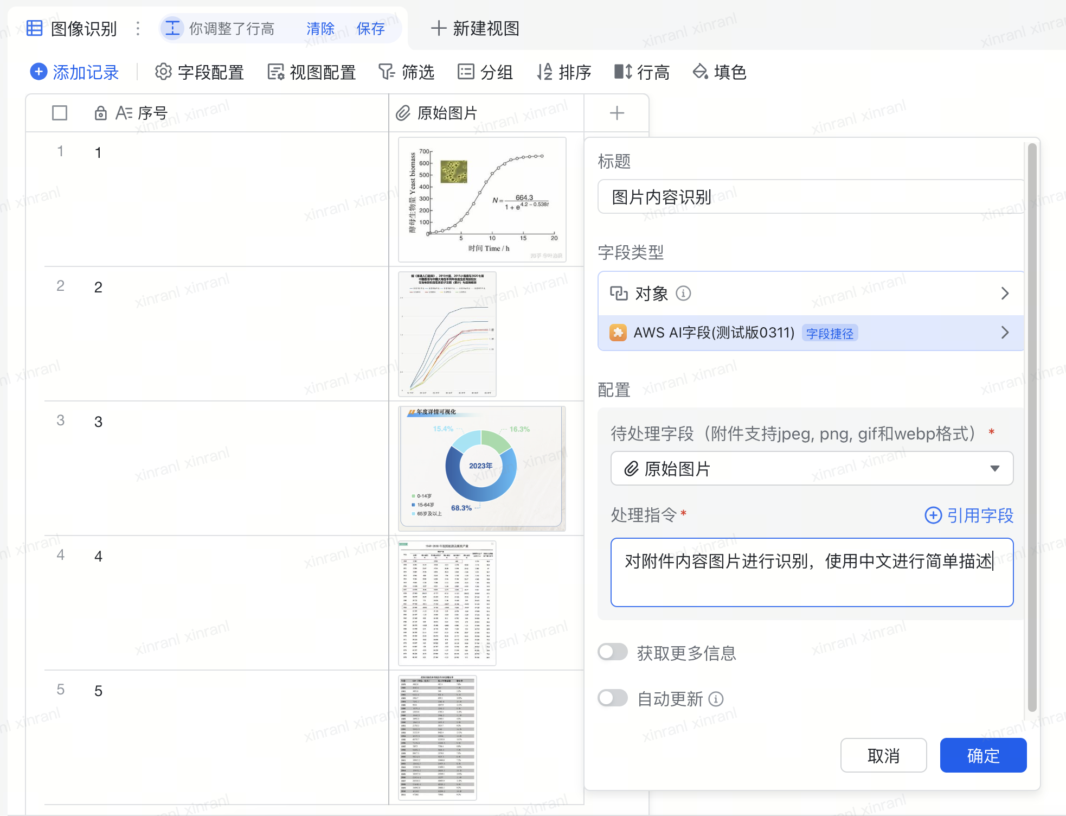Click the orange AWS AI字段 icon

[618, 332]
